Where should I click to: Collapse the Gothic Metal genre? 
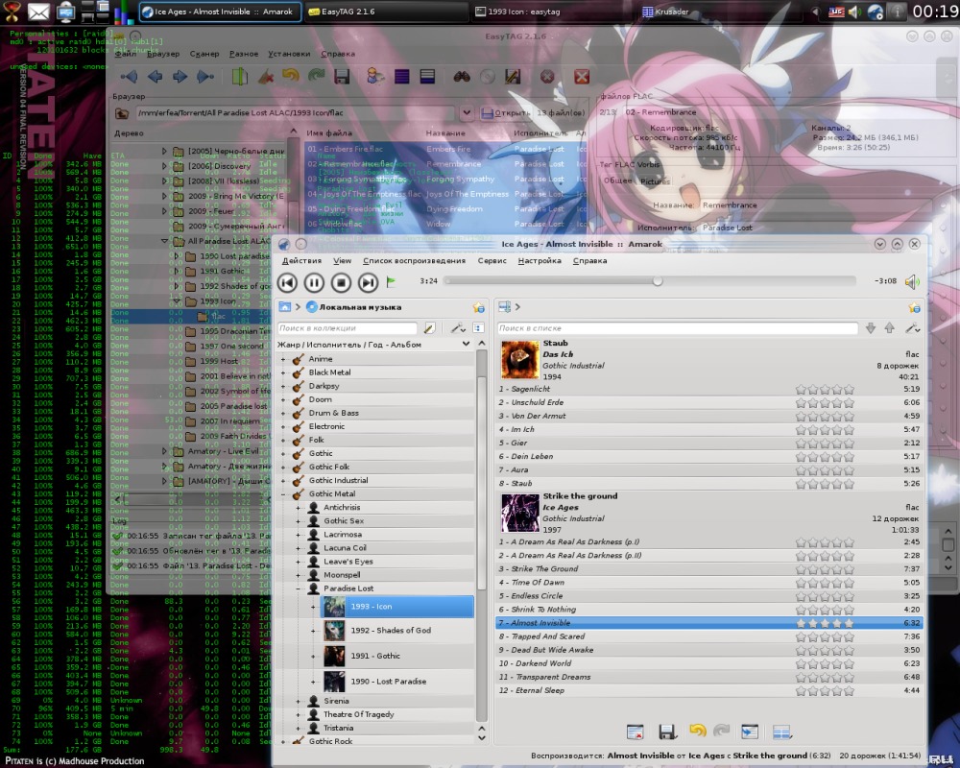tap(283, 494)
